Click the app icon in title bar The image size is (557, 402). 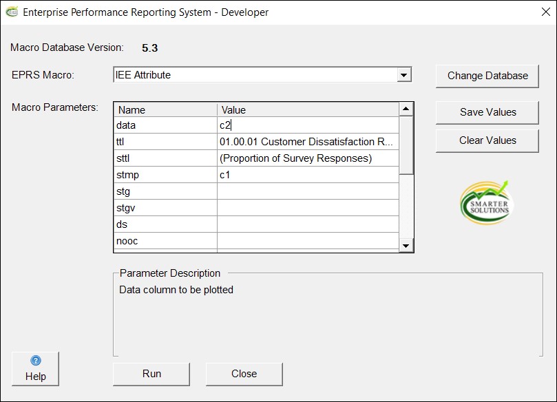[12, 12]
